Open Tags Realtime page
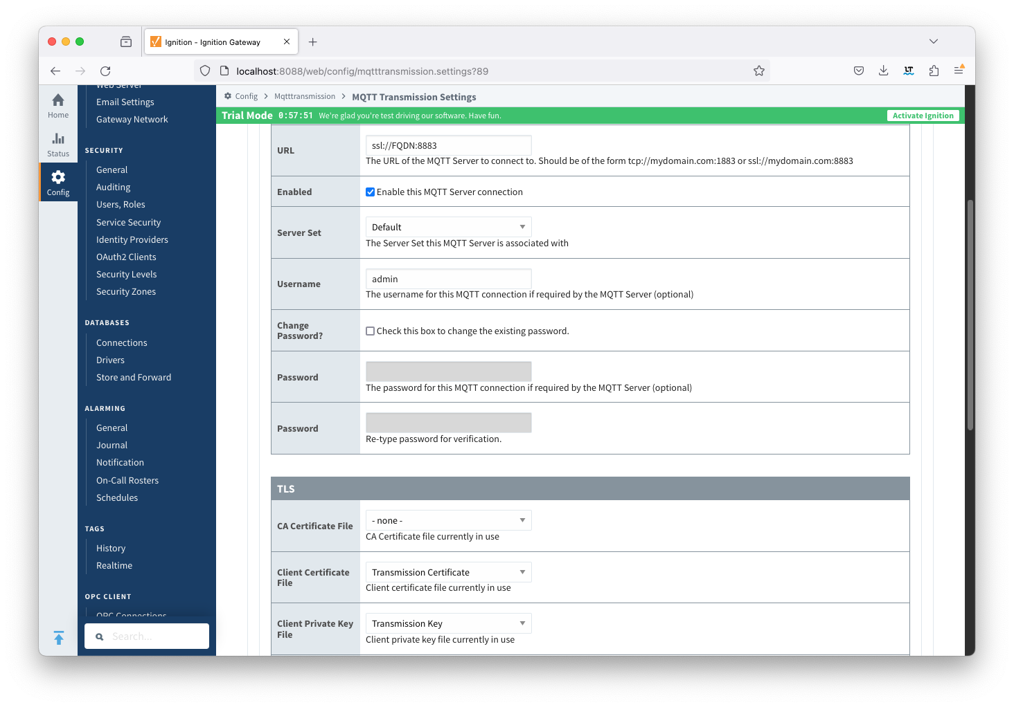 coord(114,565)
